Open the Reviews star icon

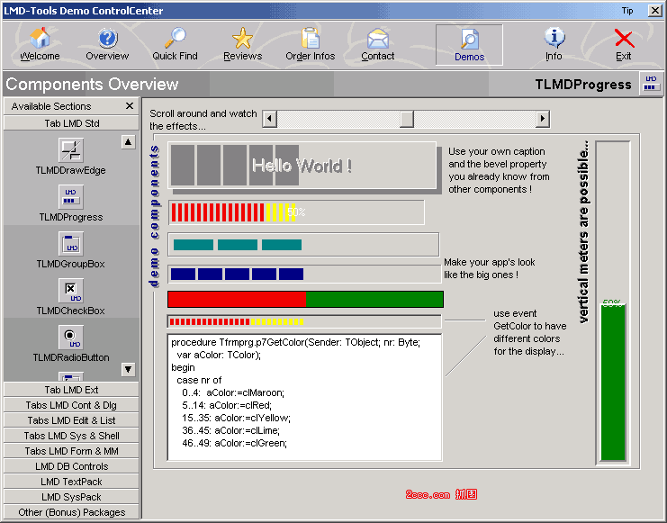[242, 38]
